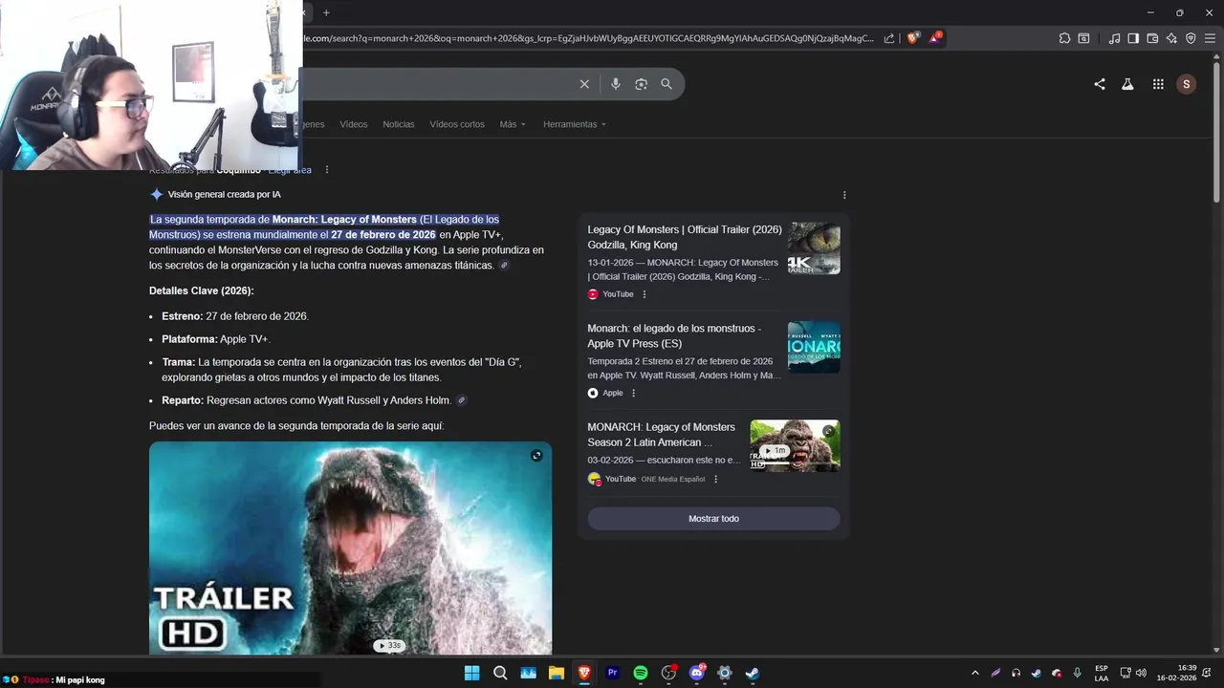Open Legacy Of Monsters Official Trailer result

coord(685,237)
